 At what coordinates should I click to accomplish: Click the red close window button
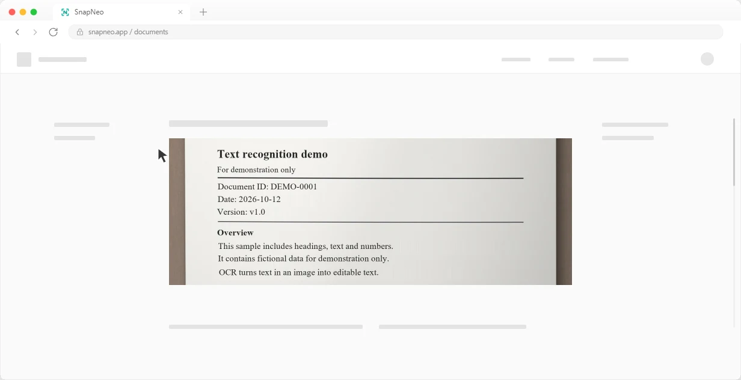tap(12, 12)
